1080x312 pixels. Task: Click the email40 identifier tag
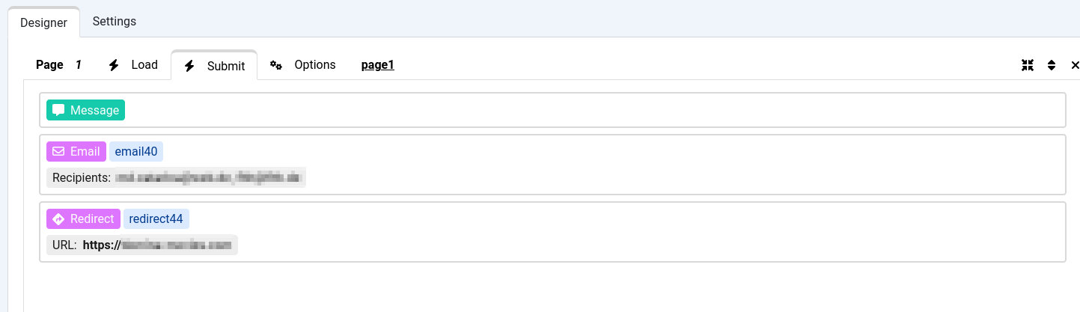click(x=136, y=152)
